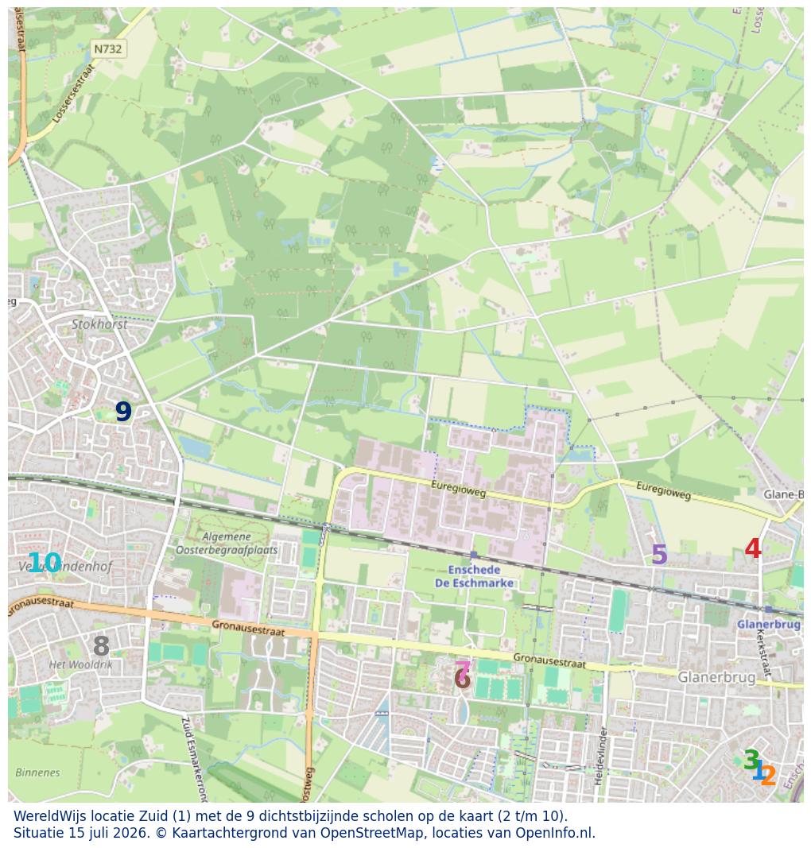Click the grey school marker 8

tap(101, 645)
